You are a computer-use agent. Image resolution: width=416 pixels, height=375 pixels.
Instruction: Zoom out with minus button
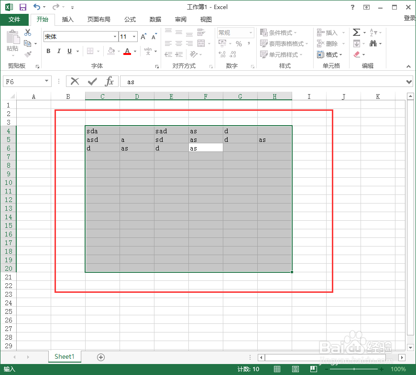[x=326, y=369]
